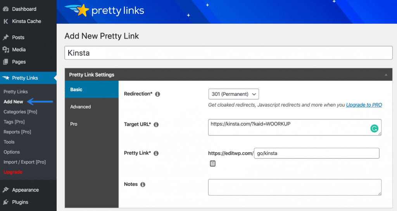This screenshot has width=397, height=211.
Task: Click the Target URL text area
Action: tap(295, 127)
